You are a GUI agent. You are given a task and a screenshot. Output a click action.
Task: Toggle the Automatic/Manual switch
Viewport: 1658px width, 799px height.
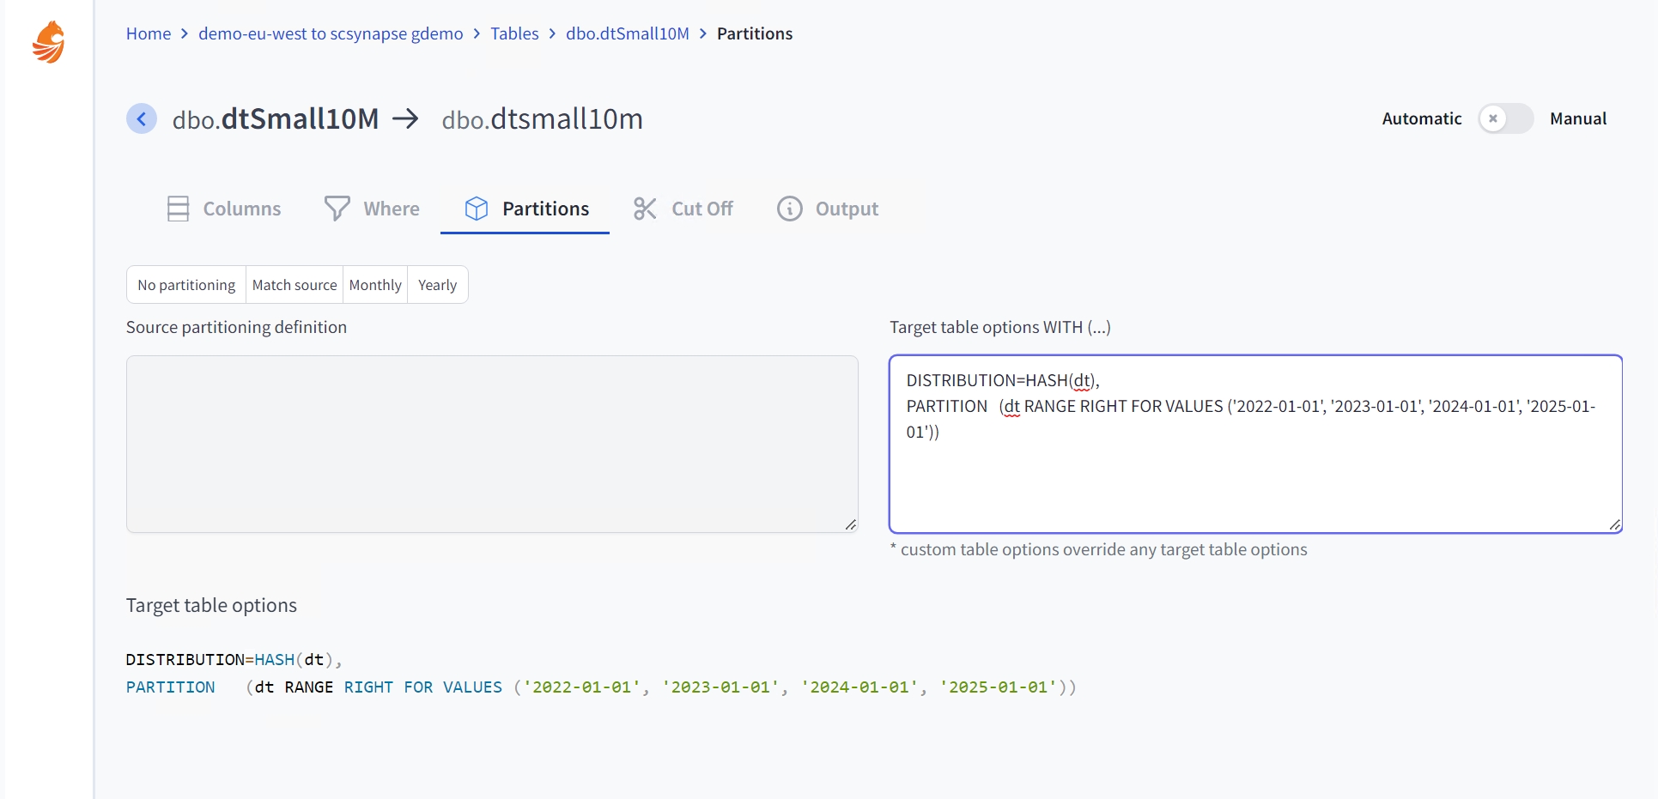click(1504, 118)
